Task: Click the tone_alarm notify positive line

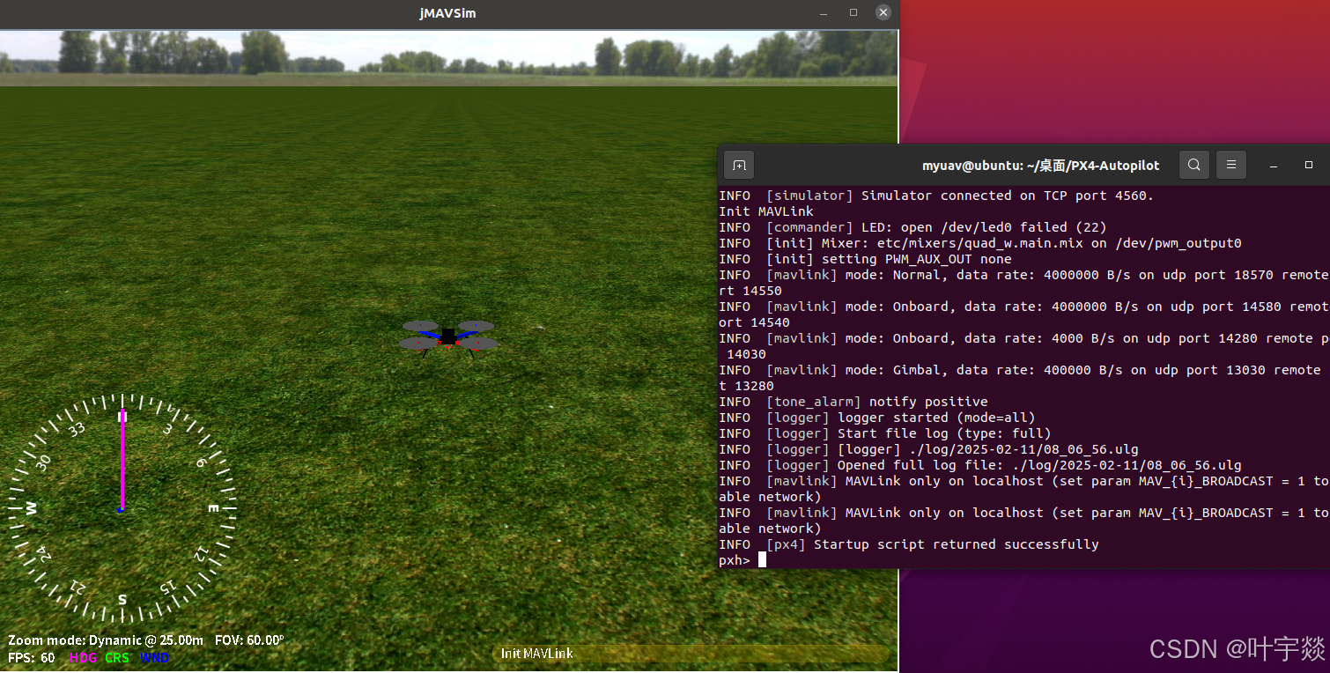Action: click(x=853, y=402)
